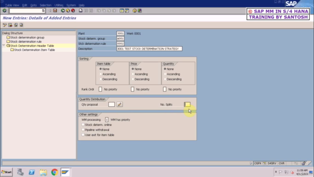Click the Quantity ranking order field
Viewport: 314px width, 177px height.
point(165,89)
